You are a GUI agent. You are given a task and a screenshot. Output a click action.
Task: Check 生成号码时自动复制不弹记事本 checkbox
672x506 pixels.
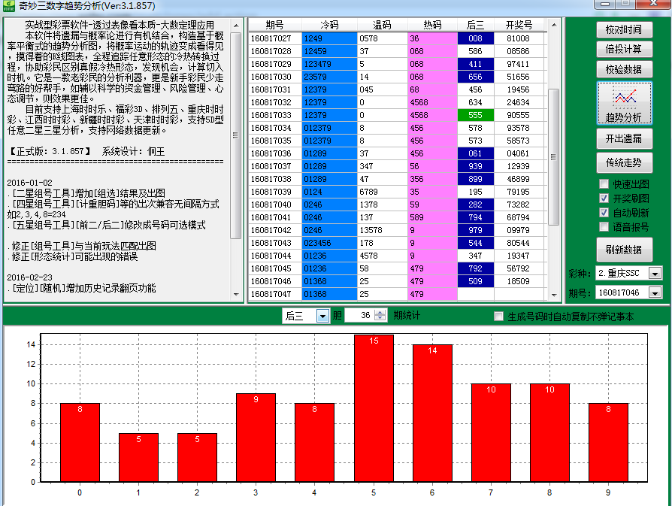click(498, 317)
